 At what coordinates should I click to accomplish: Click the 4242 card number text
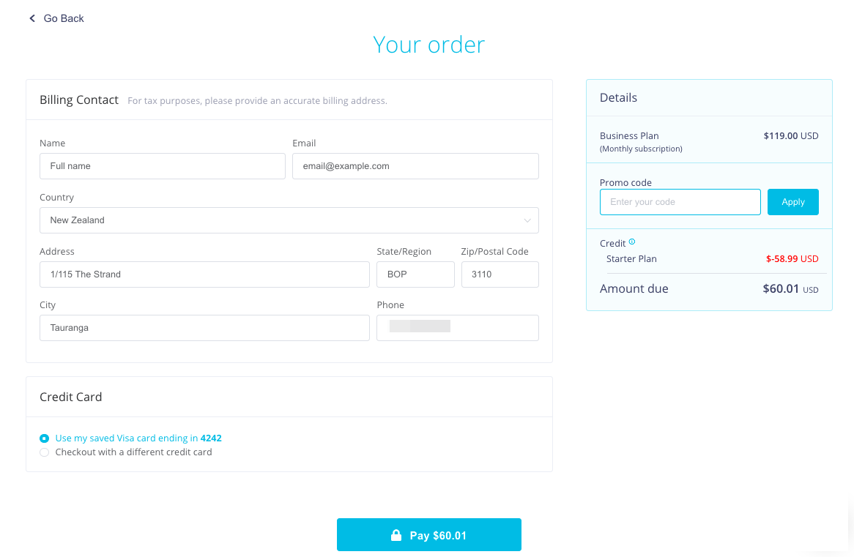coord(211,438)
